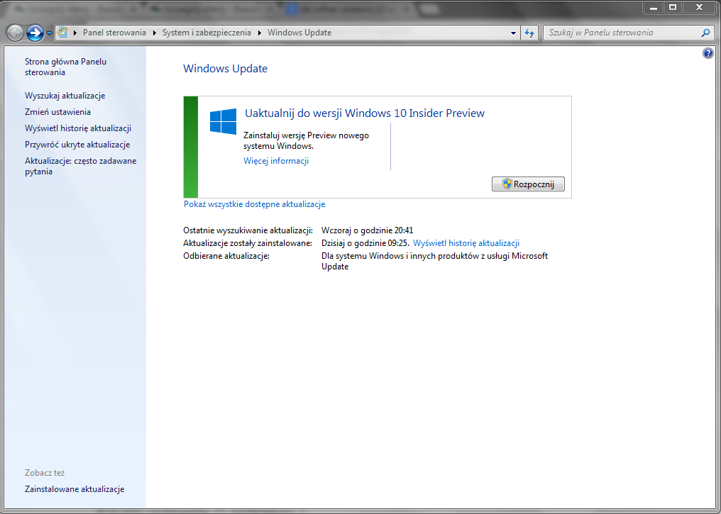The width and height of the screenshot is (721, 514).
Task: Click the Windows 10 logo icon
Action: pos(223,121)
